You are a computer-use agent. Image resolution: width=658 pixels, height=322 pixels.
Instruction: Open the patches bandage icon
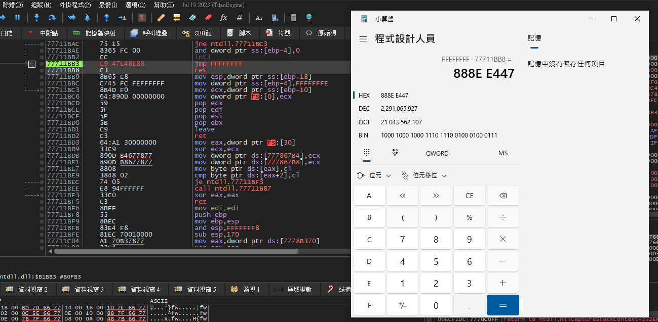[x=161, y=18]
